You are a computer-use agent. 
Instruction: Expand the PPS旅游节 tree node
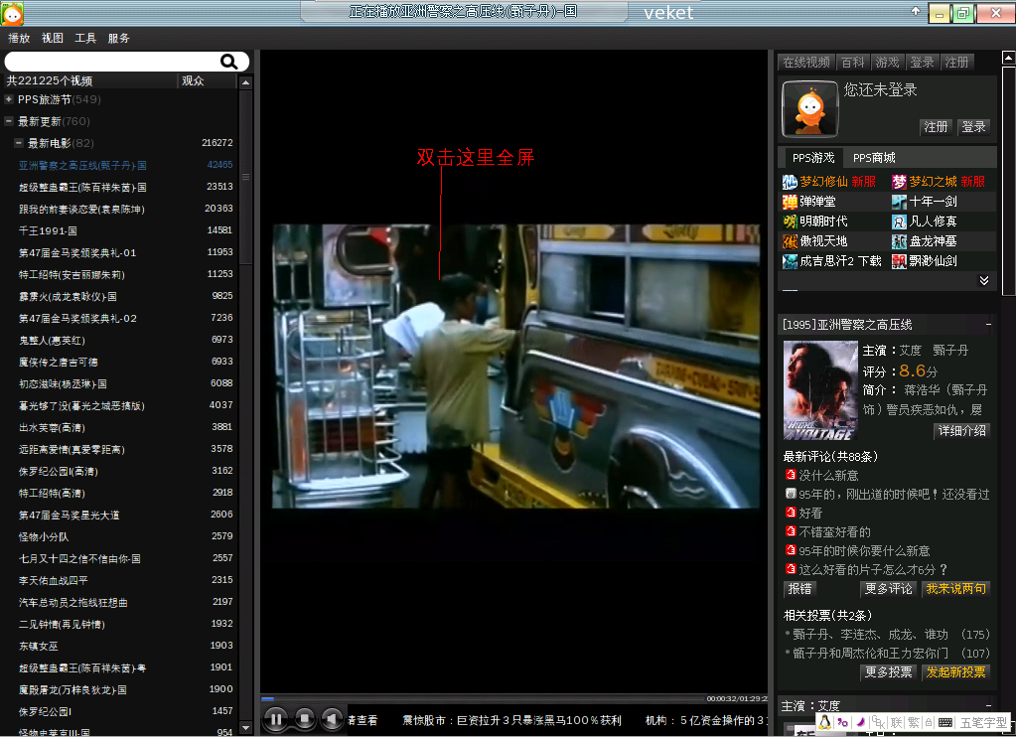[8, 99]
